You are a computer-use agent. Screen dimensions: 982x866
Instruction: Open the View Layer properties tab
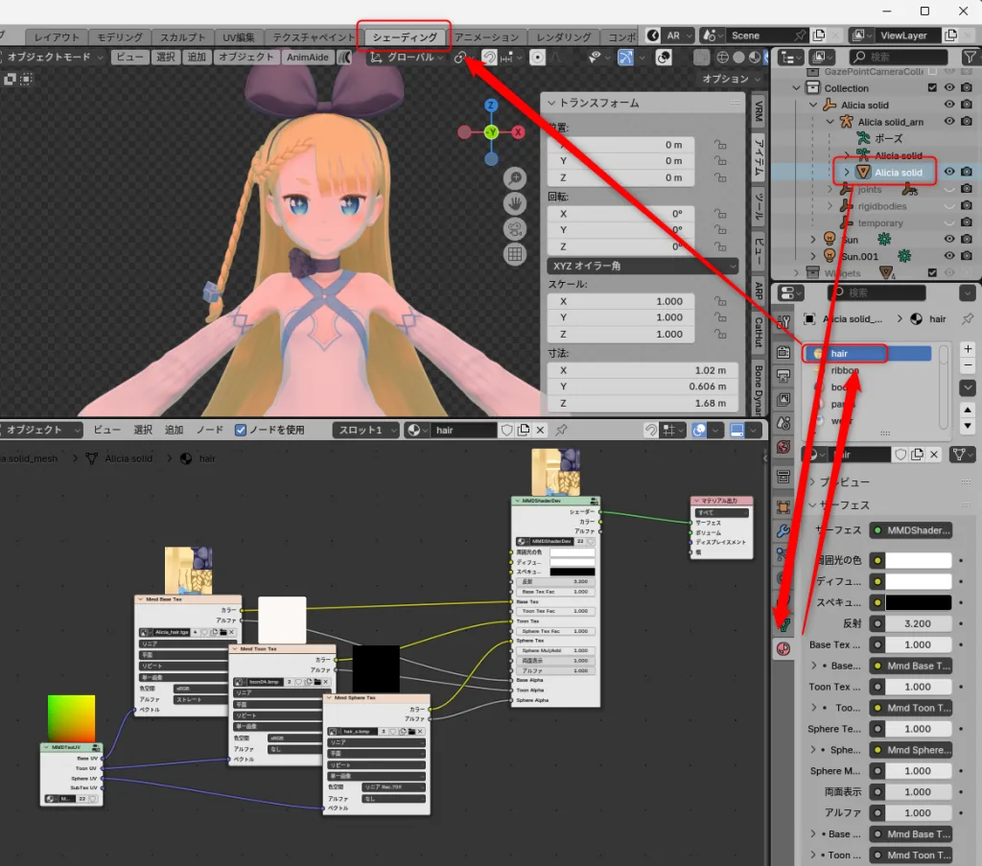tap(783, 400)
